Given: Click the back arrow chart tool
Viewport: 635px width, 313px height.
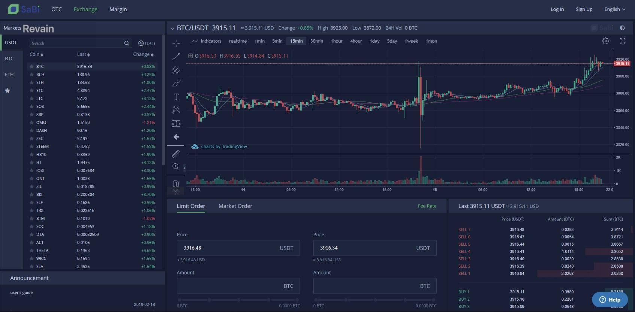Looking at the screenshot, I should (176, 137).
